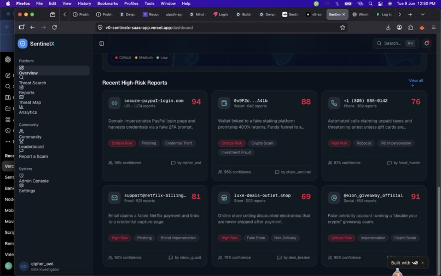The height and width of the screenshot is (276, 441).
Task: Open Community page in the sidebar
Action: [53, 134]
